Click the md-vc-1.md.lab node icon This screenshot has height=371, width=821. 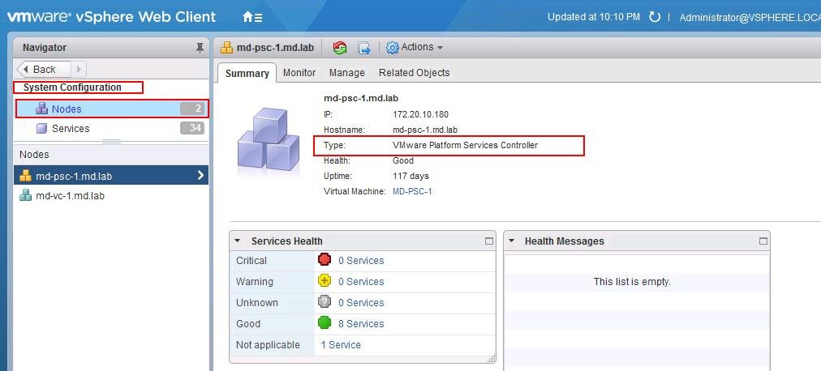pos(25,196)
